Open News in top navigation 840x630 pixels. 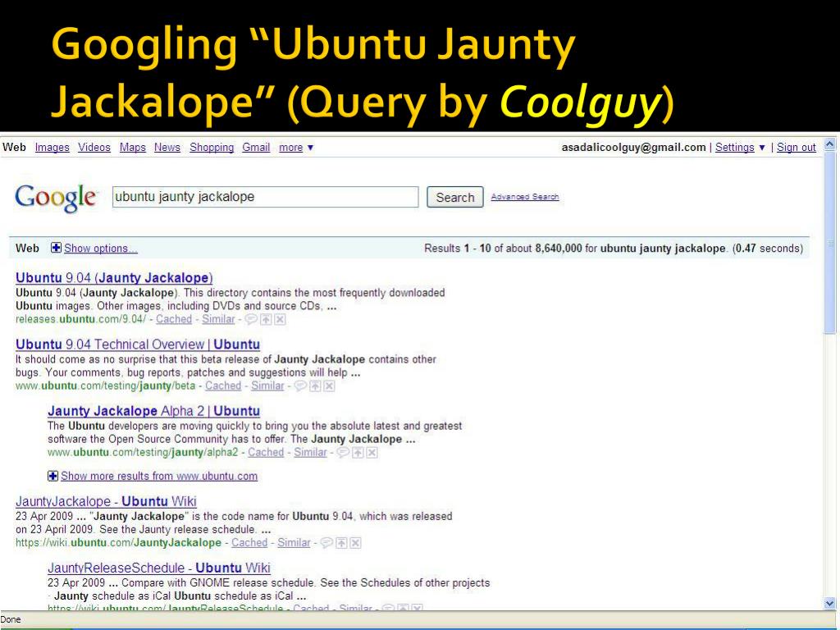coord(167,148)
